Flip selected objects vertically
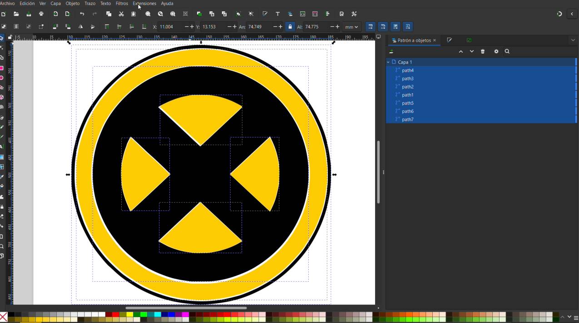579x323 pixels. coord(93,27)
